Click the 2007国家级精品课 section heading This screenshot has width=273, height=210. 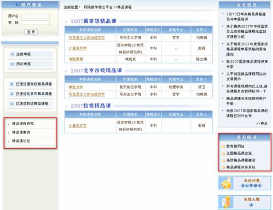coord(94,21)
